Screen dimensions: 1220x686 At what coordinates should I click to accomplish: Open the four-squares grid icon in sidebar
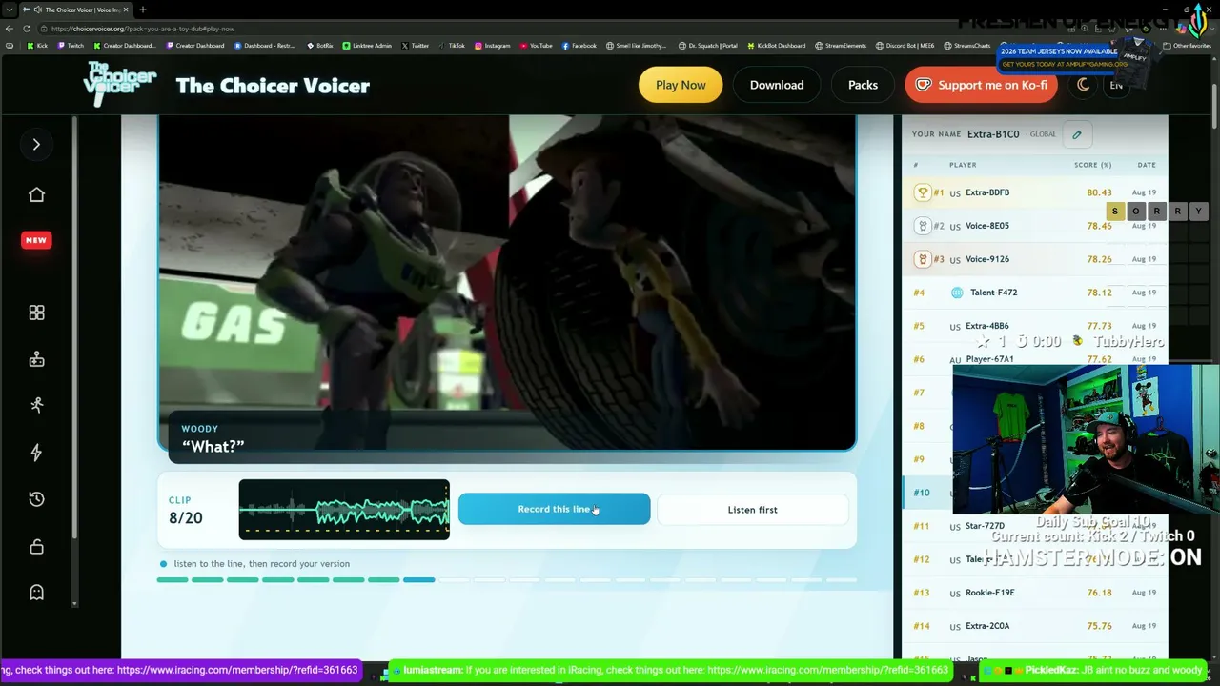coord(36,313)
